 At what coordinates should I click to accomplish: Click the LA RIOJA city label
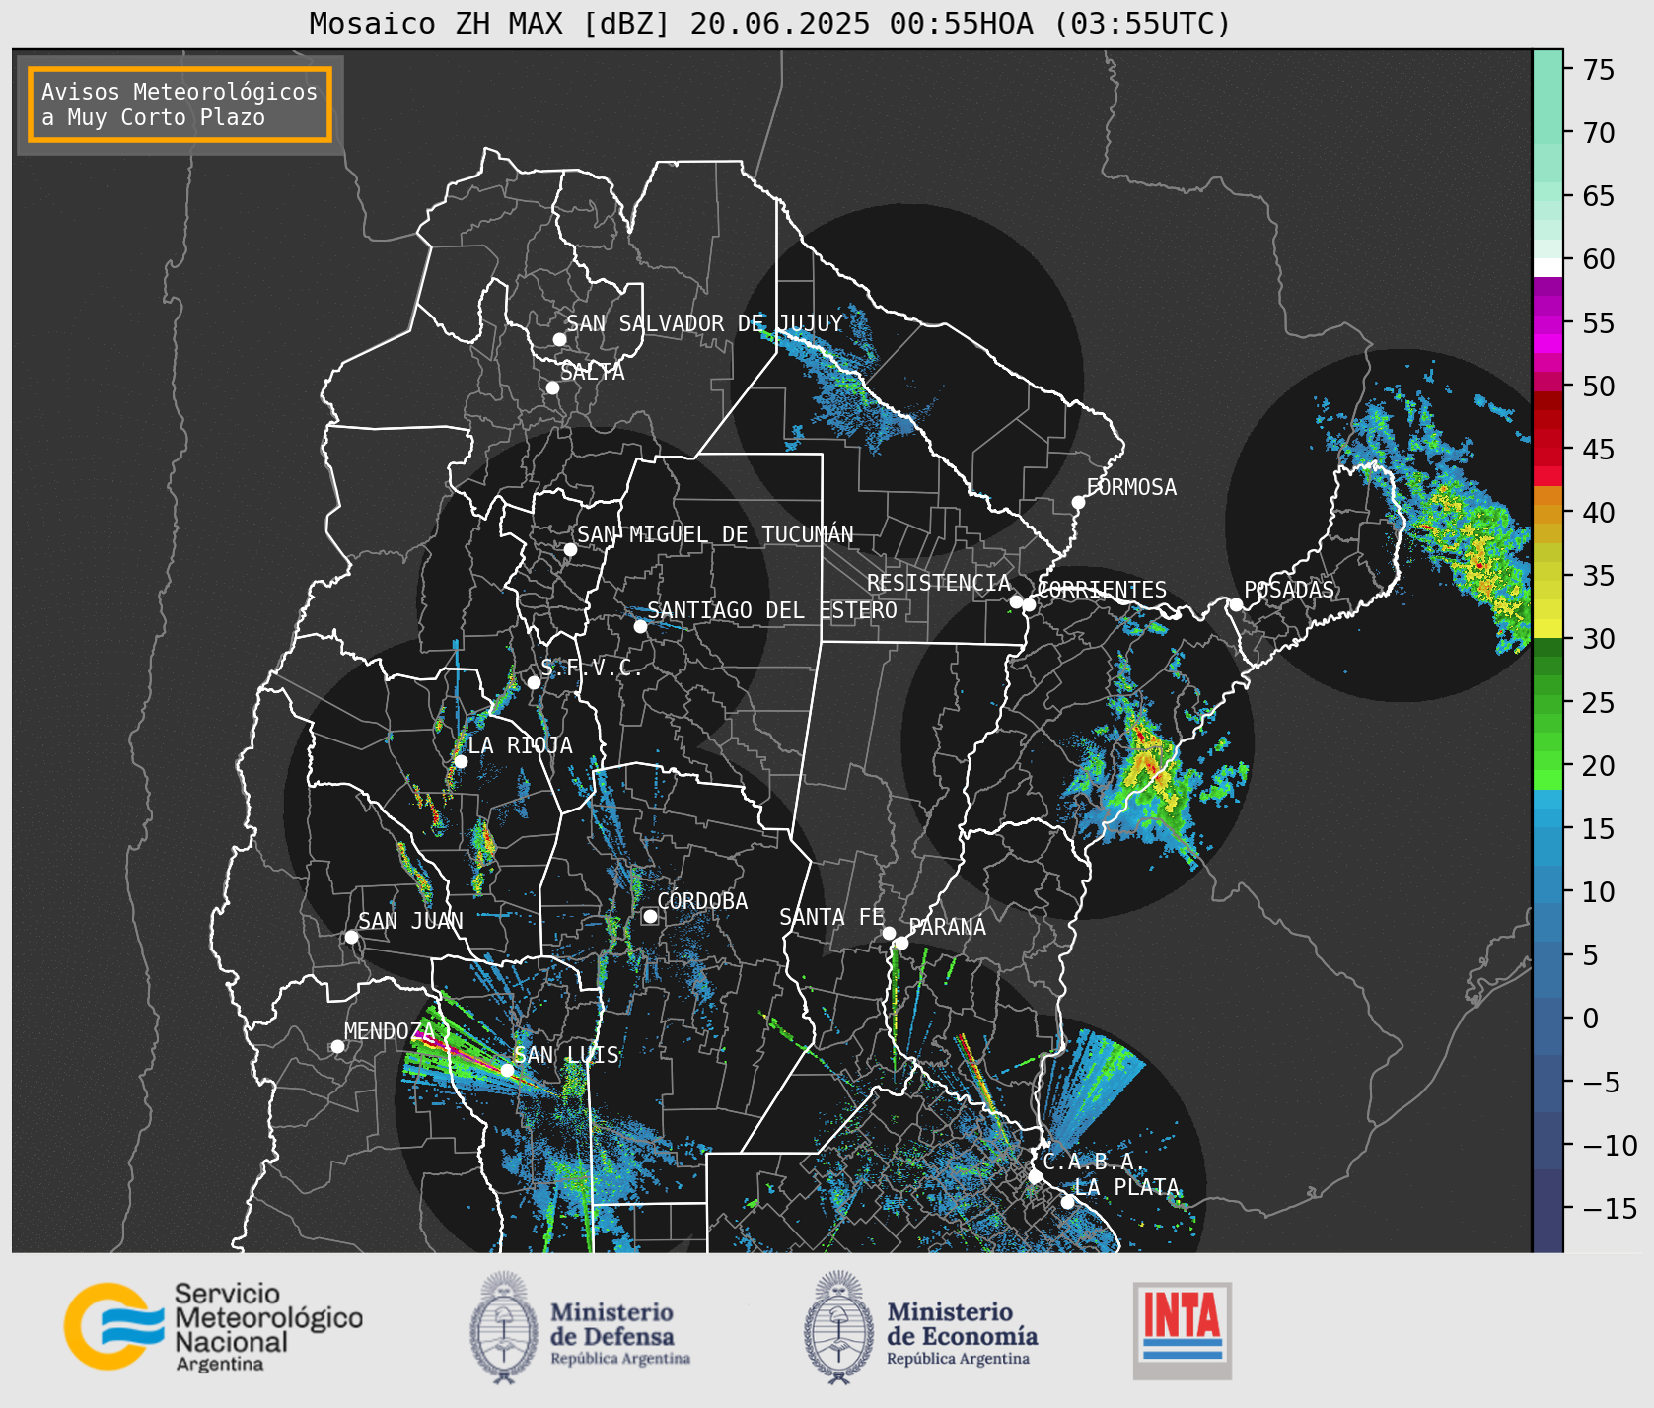(x=520, y=745)
